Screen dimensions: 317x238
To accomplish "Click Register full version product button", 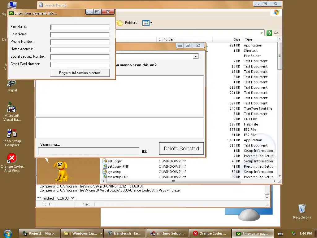I will (x=80, y=73).
